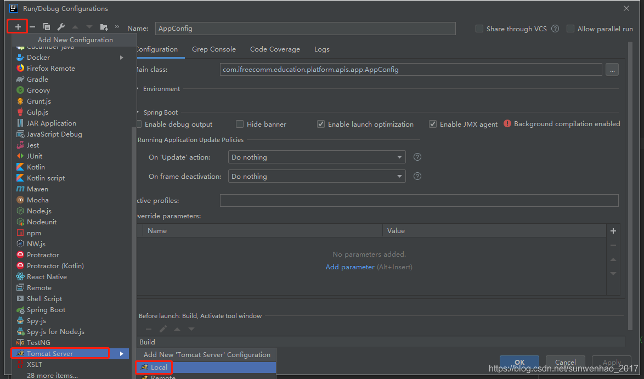The height and width of the screenshot is (379, 644).
Task: Click the Move Up arrow in toolbar
Action: click(75, 27)
